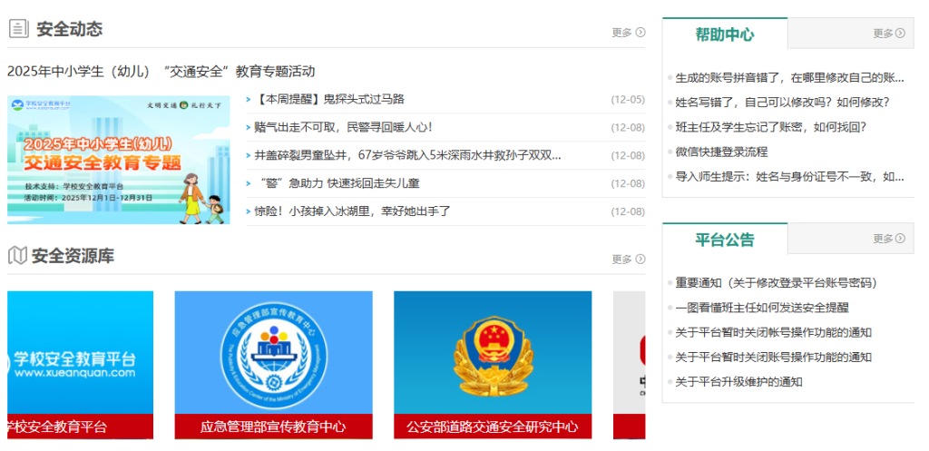Click the 应急管理部宣传教育中心 red label
The width and height of the screenshot is (929, 451).
coord(274,426)
